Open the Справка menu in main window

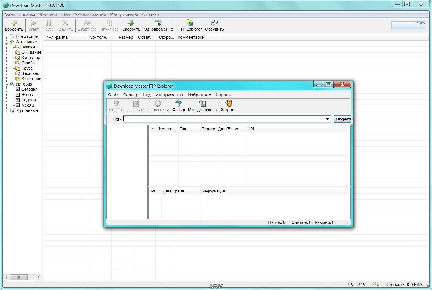[150, 14]
